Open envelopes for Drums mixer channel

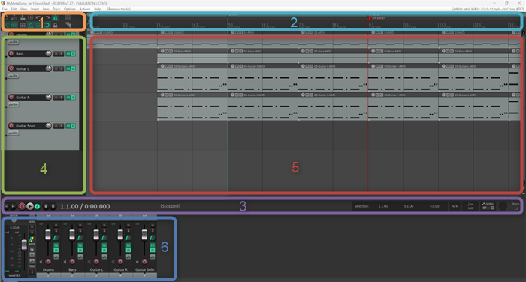[56, 257]
